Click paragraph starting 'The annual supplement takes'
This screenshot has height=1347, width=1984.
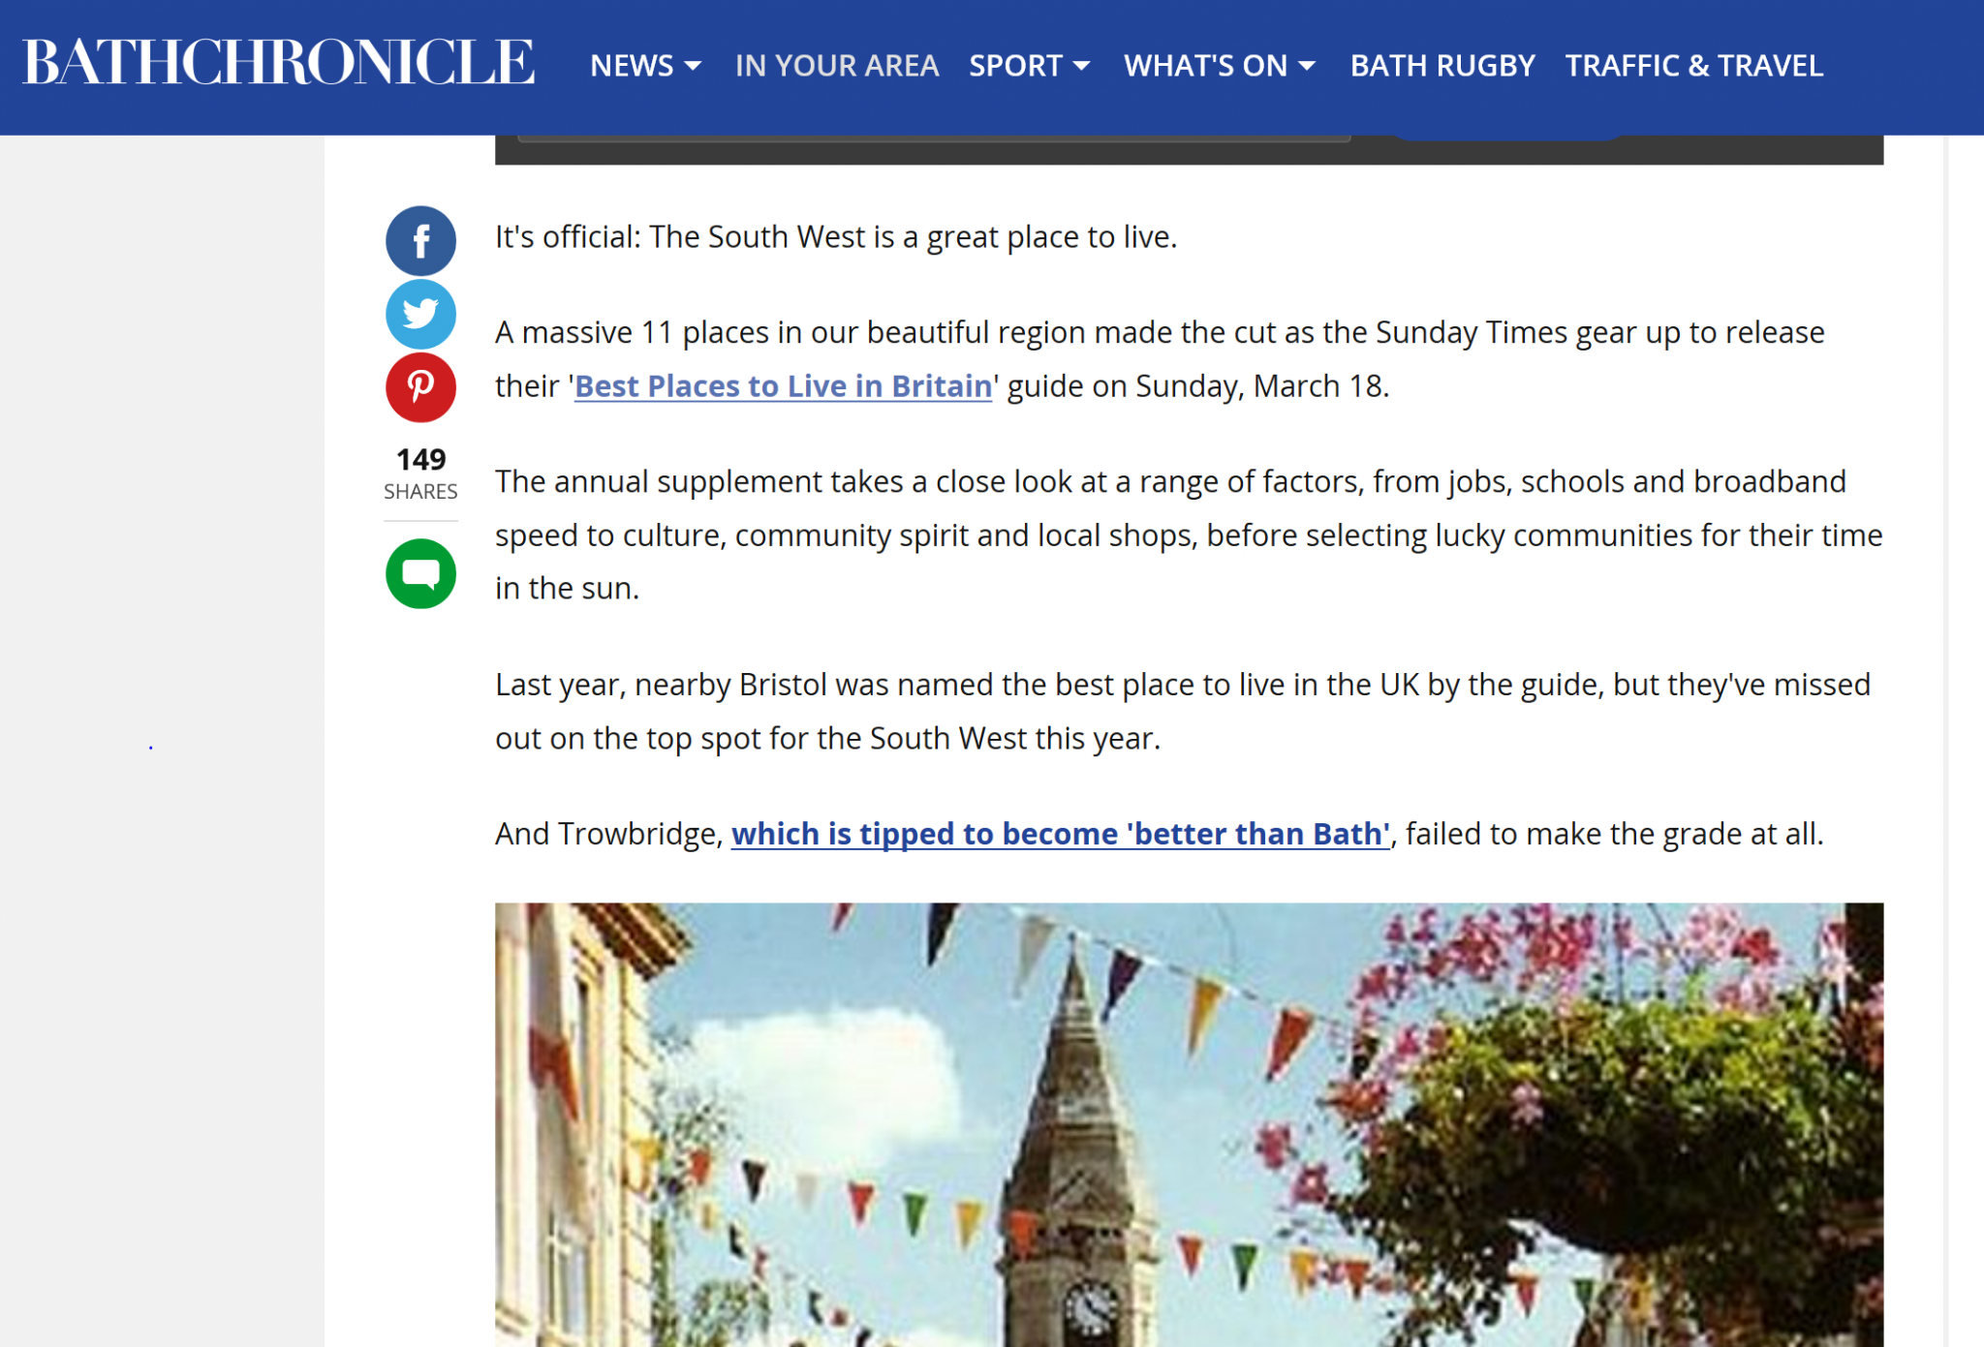(1189, 536)
